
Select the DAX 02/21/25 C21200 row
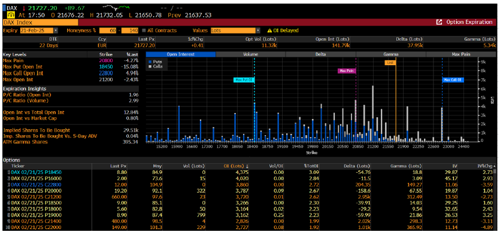pos(248,196)
